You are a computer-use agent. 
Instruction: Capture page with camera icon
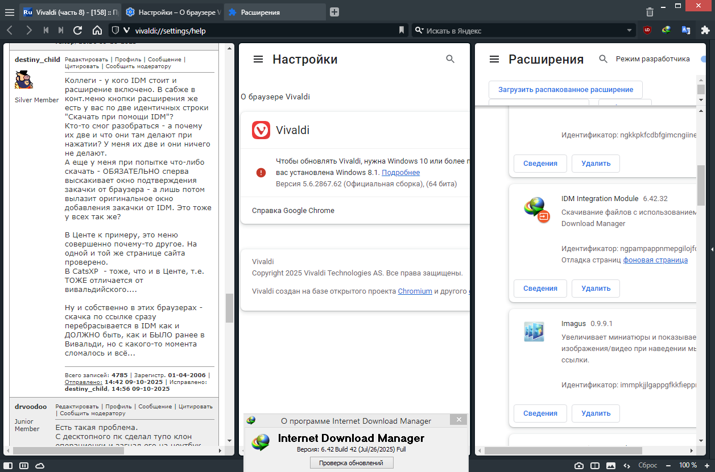579,465
